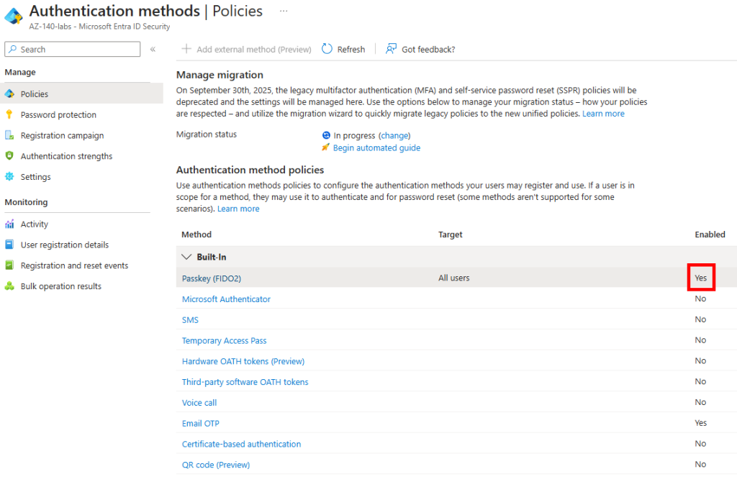Click the Refresh button label

351,50
